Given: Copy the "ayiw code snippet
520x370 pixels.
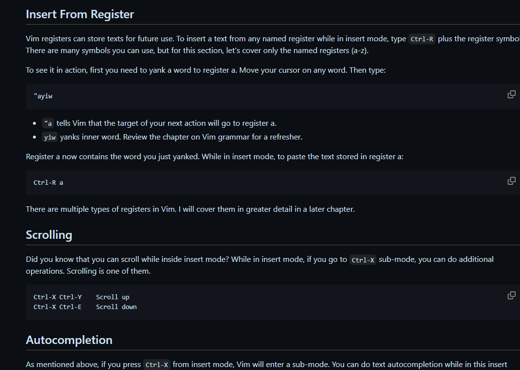Looking at the screenshot, I should click(x=511, y=94).
